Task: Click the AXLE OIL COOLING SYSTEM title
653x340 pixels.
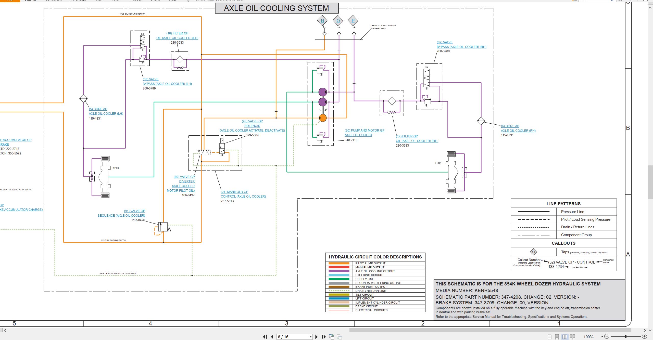Action: [277, 8]
